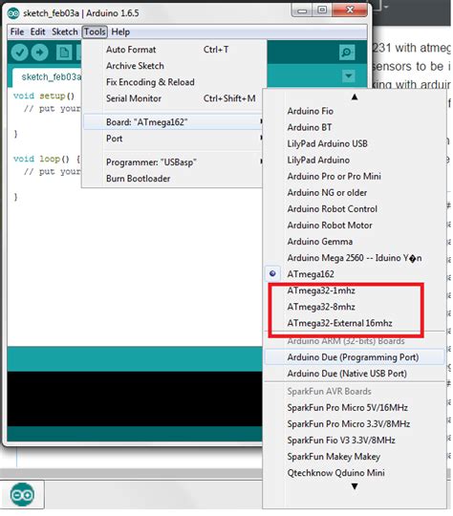Screen dimensions: 453x516
Task: Click the Arduino icon in the taskbar
Action: pos(22,494)
